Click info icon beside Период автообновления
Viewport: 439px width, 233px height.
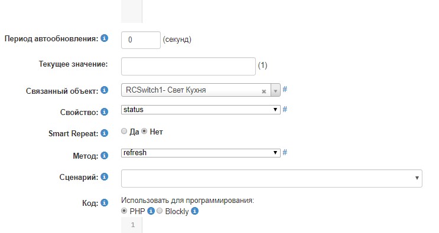coord(105,38)
